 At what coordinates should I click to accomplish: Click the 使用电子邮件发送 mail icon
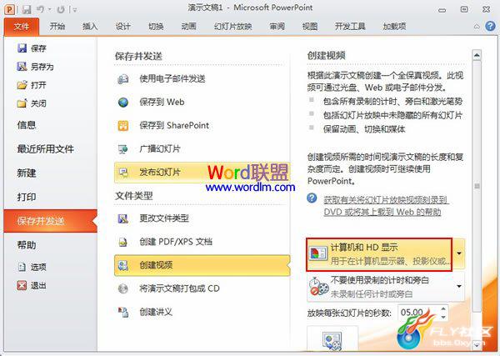(123, 79)
